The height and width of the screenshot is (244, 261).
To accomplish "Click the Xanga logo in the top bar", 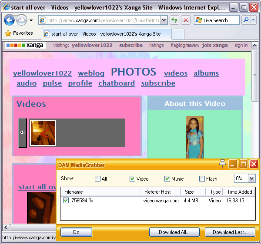I will 25,45.
